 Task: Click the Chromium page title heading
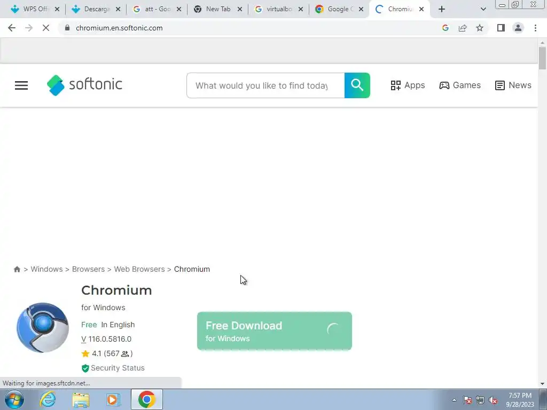[116, 290]
